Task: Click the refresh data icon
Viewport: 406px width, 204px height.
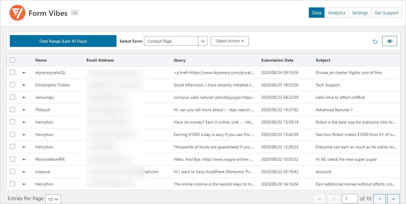Action: click(x=375, y=41)
